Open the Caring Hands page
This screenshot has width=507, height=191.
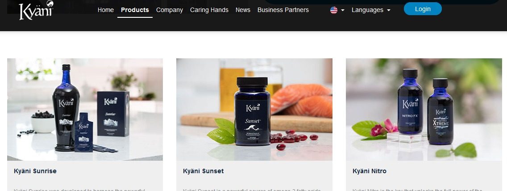209,10
